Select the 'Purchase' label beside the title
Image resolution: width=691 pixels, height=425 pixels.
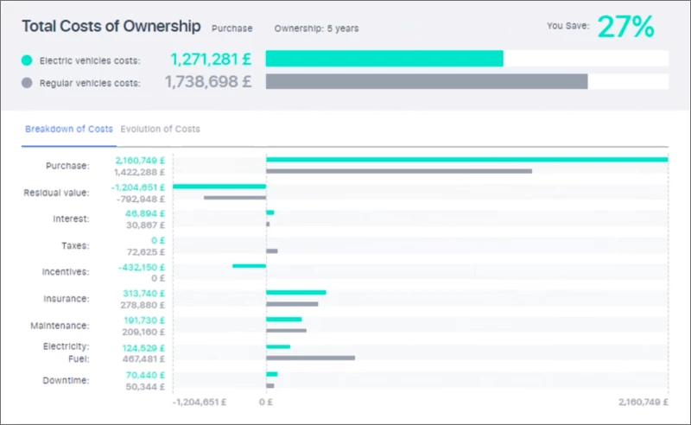point(231,29)
